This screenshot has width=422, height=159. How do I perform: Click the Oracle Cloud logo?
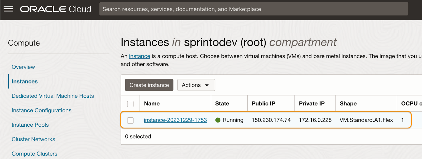(x=56, y=9)
